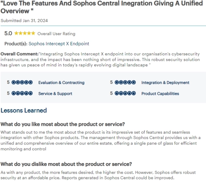Click the gold five-star overall rating

pos(25,33)
